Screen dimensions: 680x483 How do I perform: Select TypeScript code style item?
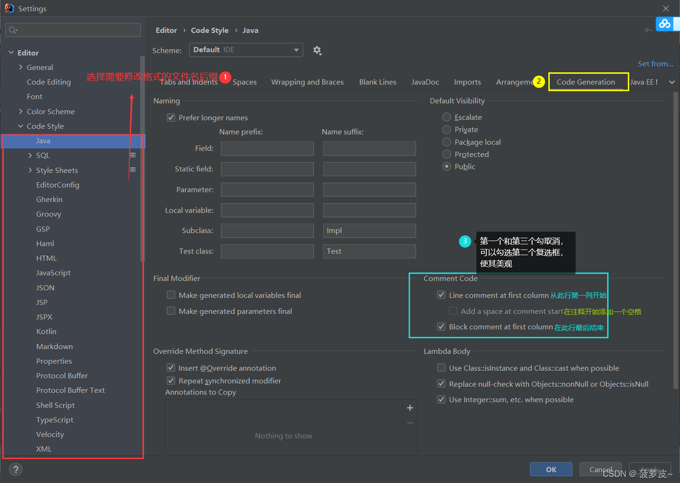[x=55, y=420]
